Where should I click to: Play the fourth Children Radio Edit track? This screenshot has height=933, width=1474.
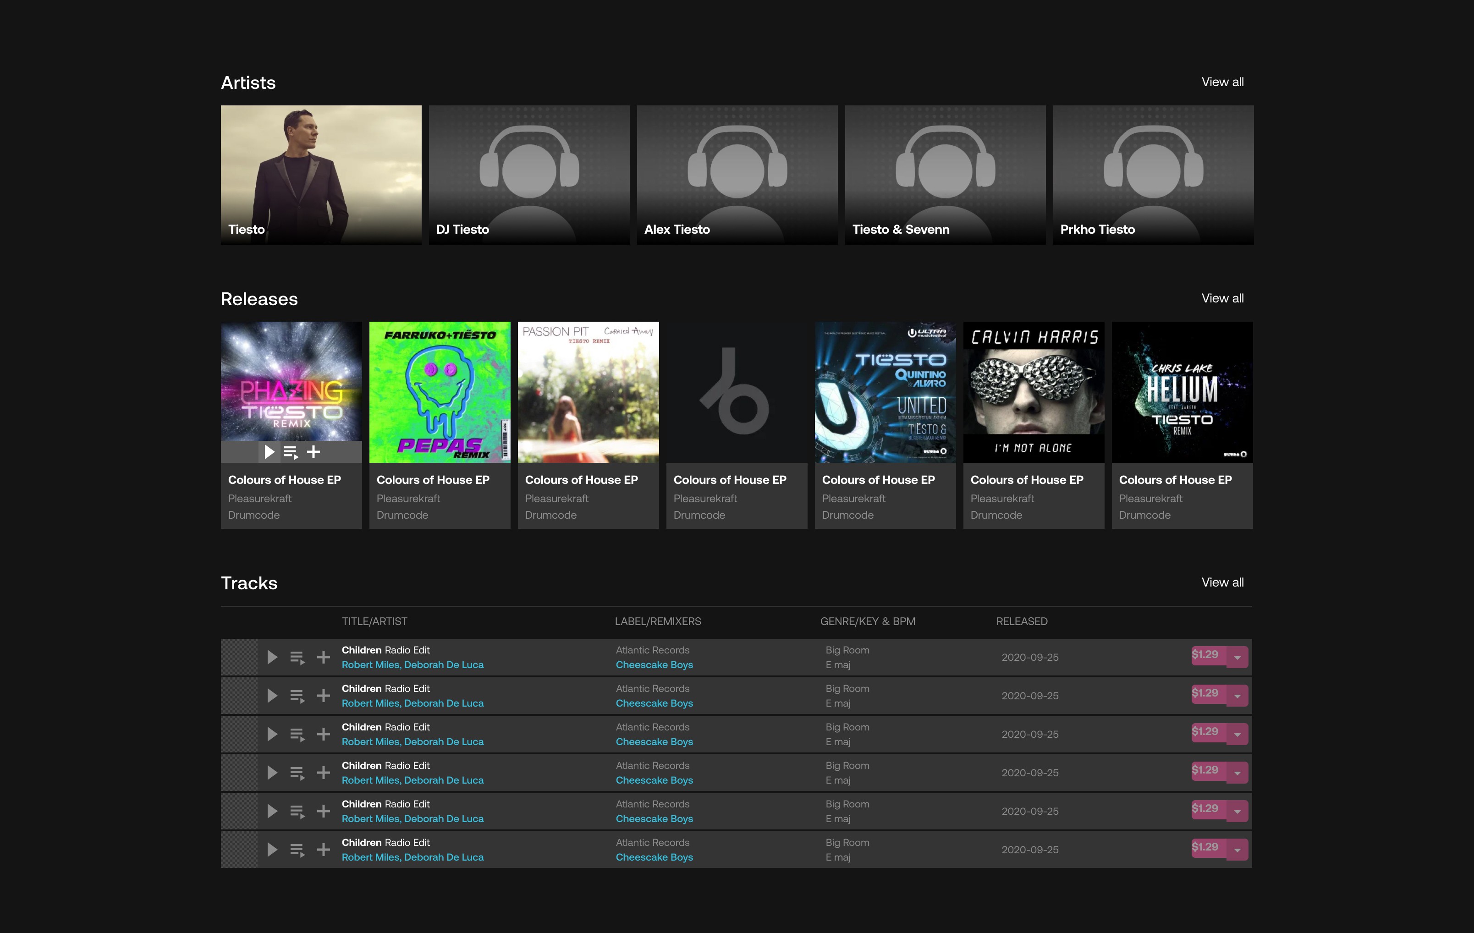coord(272,773)
